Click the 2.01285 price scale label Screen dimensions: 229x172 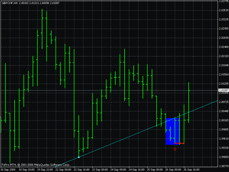224,84
